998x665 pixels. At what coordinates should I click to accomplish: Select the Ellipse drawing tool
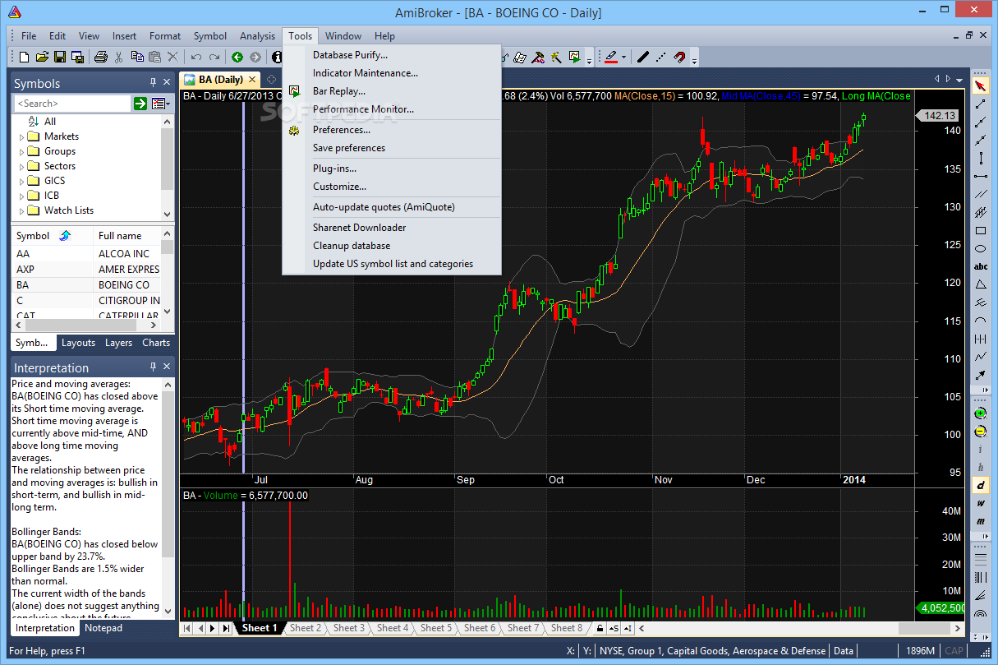click(x=980, y=249)
